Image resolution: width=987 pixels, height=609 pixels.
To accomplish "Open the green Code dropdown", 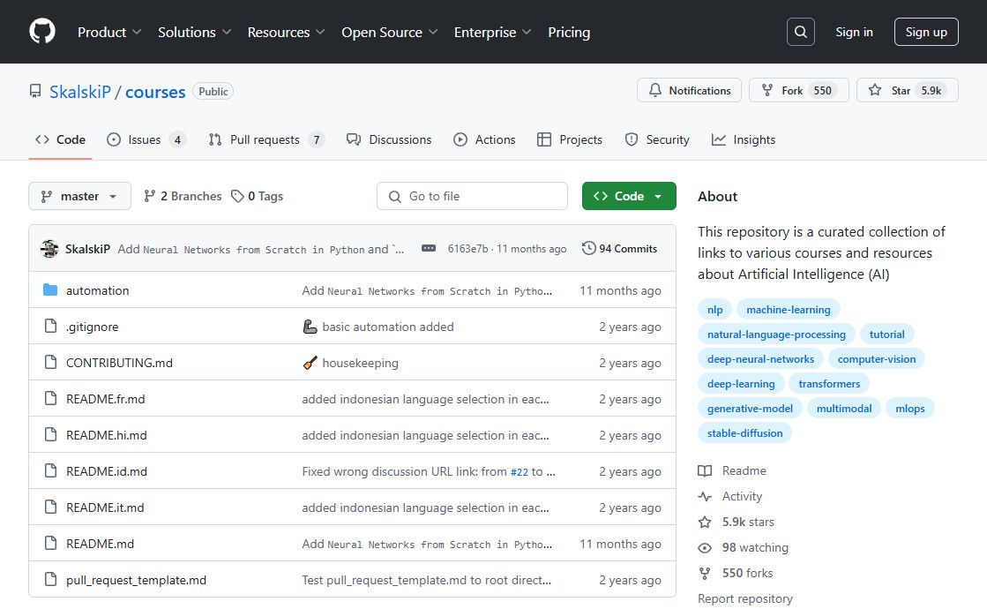I will pyautogui.click(x=628, y=196).
